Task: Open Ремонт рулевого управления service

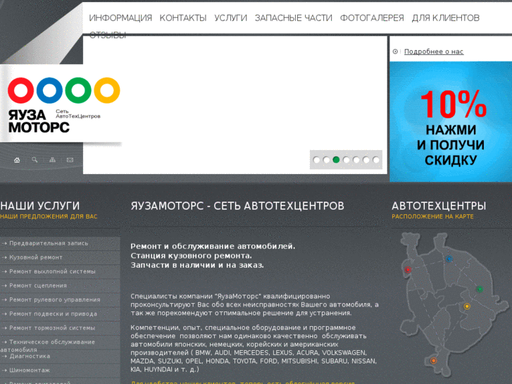Action: coord(60,299)
